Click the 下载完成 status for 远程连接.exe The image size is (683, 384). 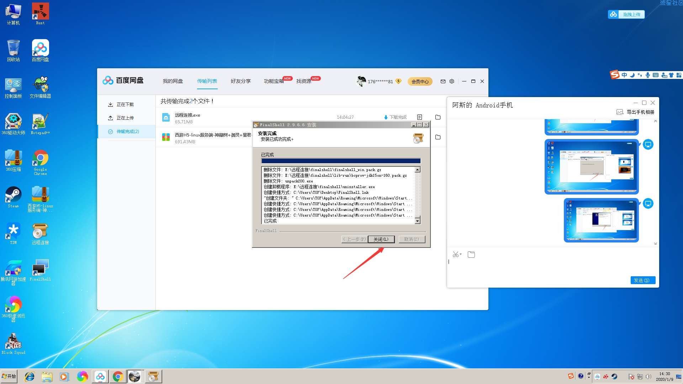tap(395, 117)
